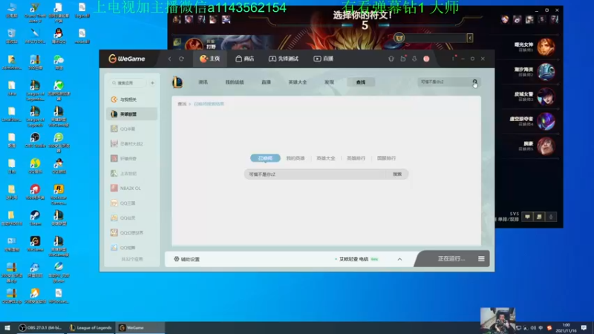Open the hamburger menu beside 正在运行
Screen dimensions: 594x334
pos(481,258)
